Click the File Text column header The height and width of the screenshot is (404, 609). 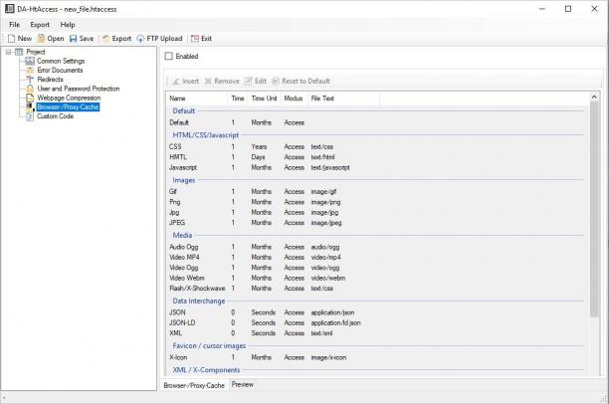pyautogui.click(x=343, y=99)
